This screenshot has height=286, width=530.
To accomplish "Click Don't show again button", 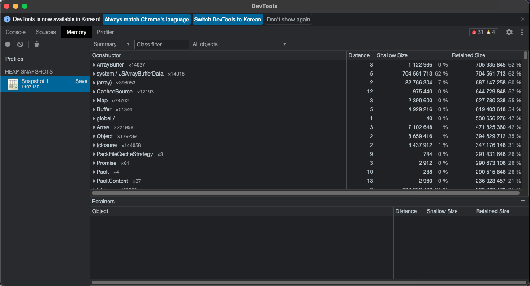I will (x=289, y=20).
